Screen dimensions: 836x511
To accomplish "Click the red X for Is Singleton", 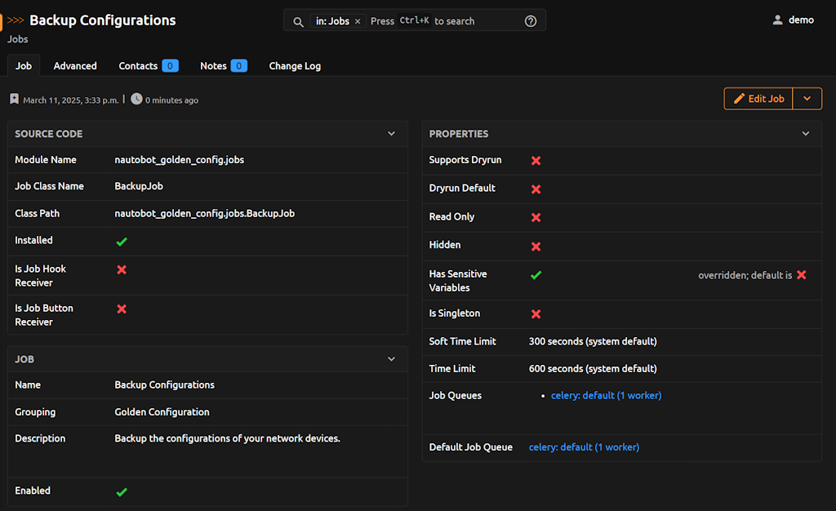I will tap(536, 314).
